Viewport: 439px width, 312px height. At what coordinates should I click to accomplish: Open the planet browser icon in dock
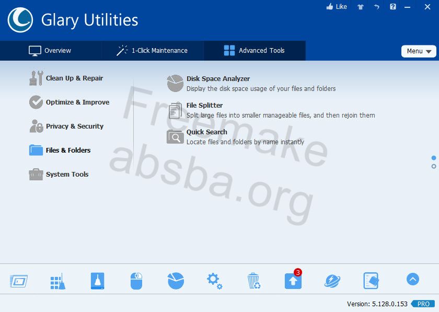332,281
